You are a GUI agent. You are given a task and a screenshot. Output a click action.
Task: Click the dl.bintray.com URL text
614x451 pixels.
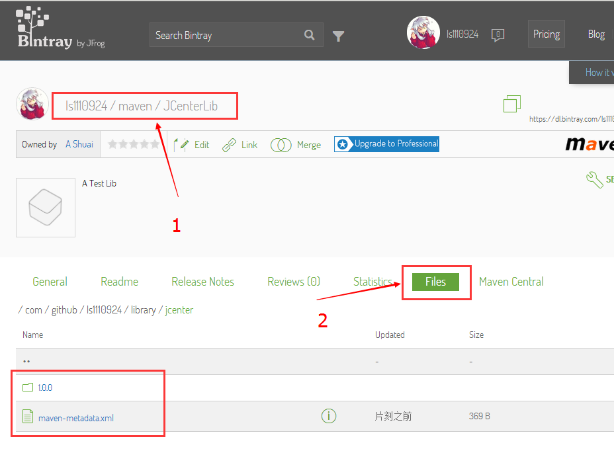click(x=571, y=119)
